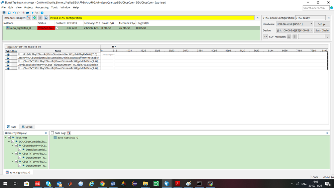Open the Tools menu
The height and width of the screenshot is (188, 334).
[54, 7]
